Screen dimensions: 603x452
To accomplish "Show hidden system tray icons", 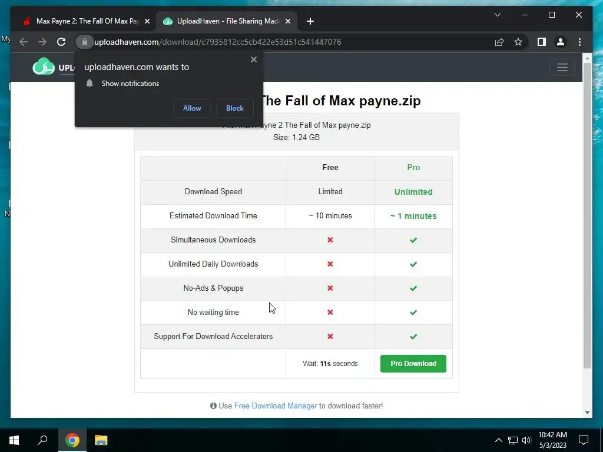I will (x=498, y=440).
